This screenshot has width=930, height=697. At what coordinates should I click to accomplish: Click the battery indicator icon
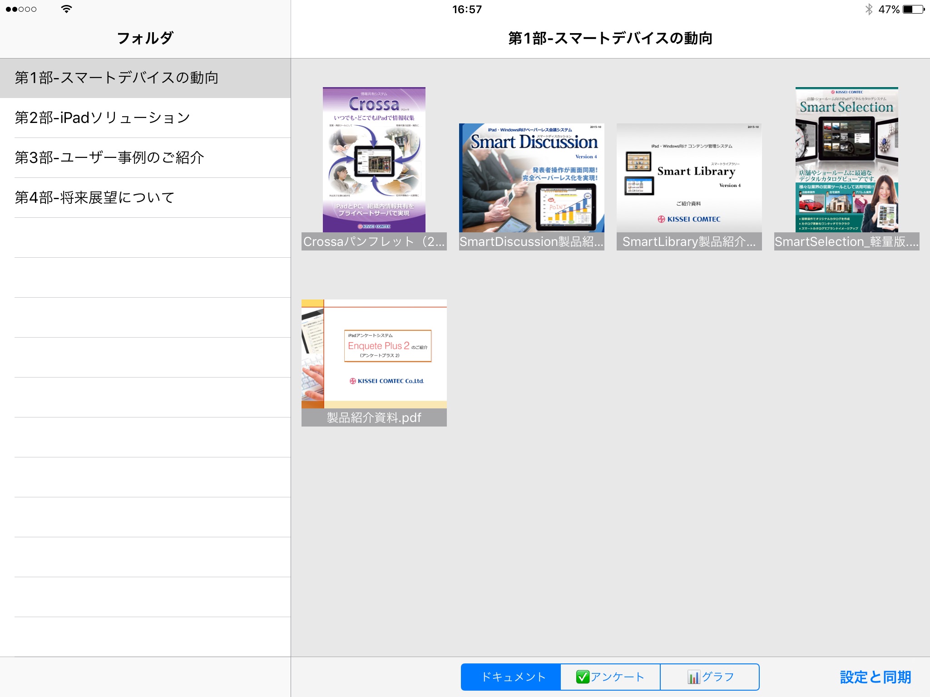click(914, 9)
